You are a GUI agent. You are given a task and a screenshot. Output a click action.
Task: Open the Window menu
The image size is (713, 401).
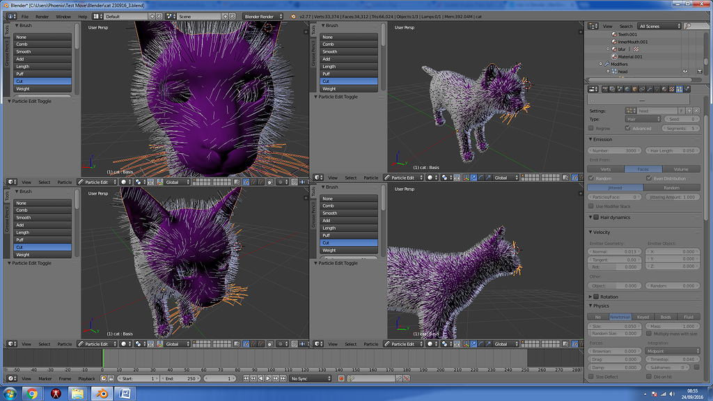(63, 17)
